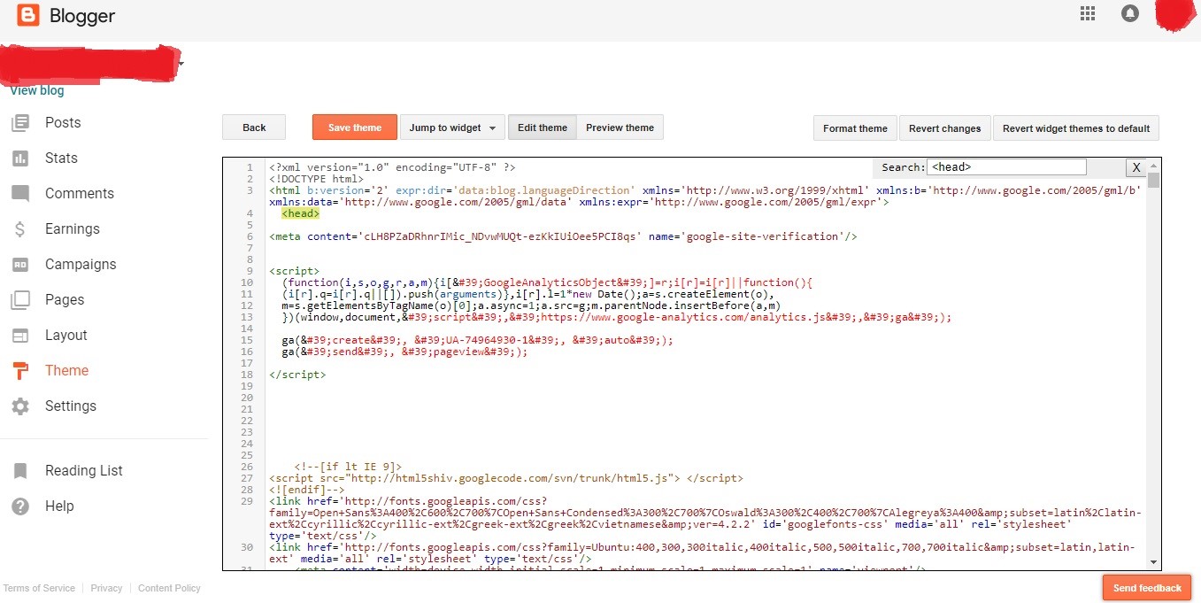Screen dimensions: 1201x603
Task: Click the ga send pageview line
Action: pos(404,352)
